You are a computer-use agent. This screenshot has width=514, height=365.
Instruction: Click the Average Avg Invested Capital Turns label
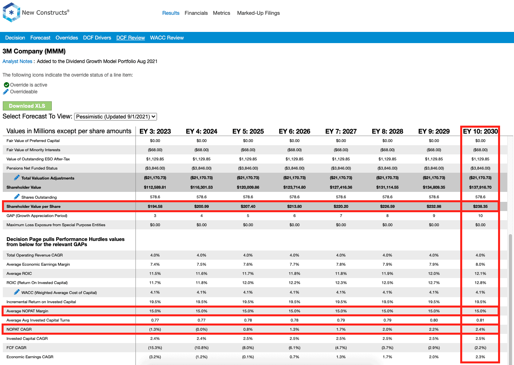click(38, 320)
